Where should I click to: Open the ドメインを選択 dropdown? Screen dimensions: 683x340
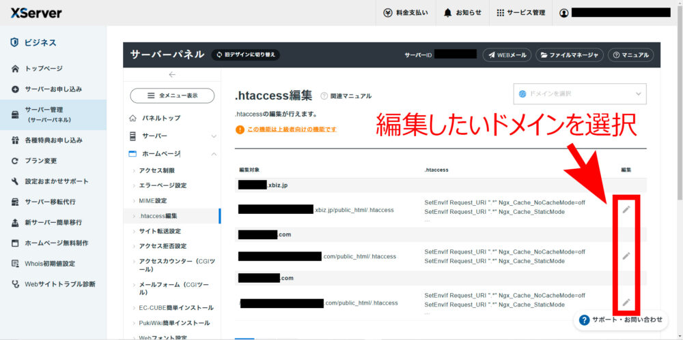[580, 94]
